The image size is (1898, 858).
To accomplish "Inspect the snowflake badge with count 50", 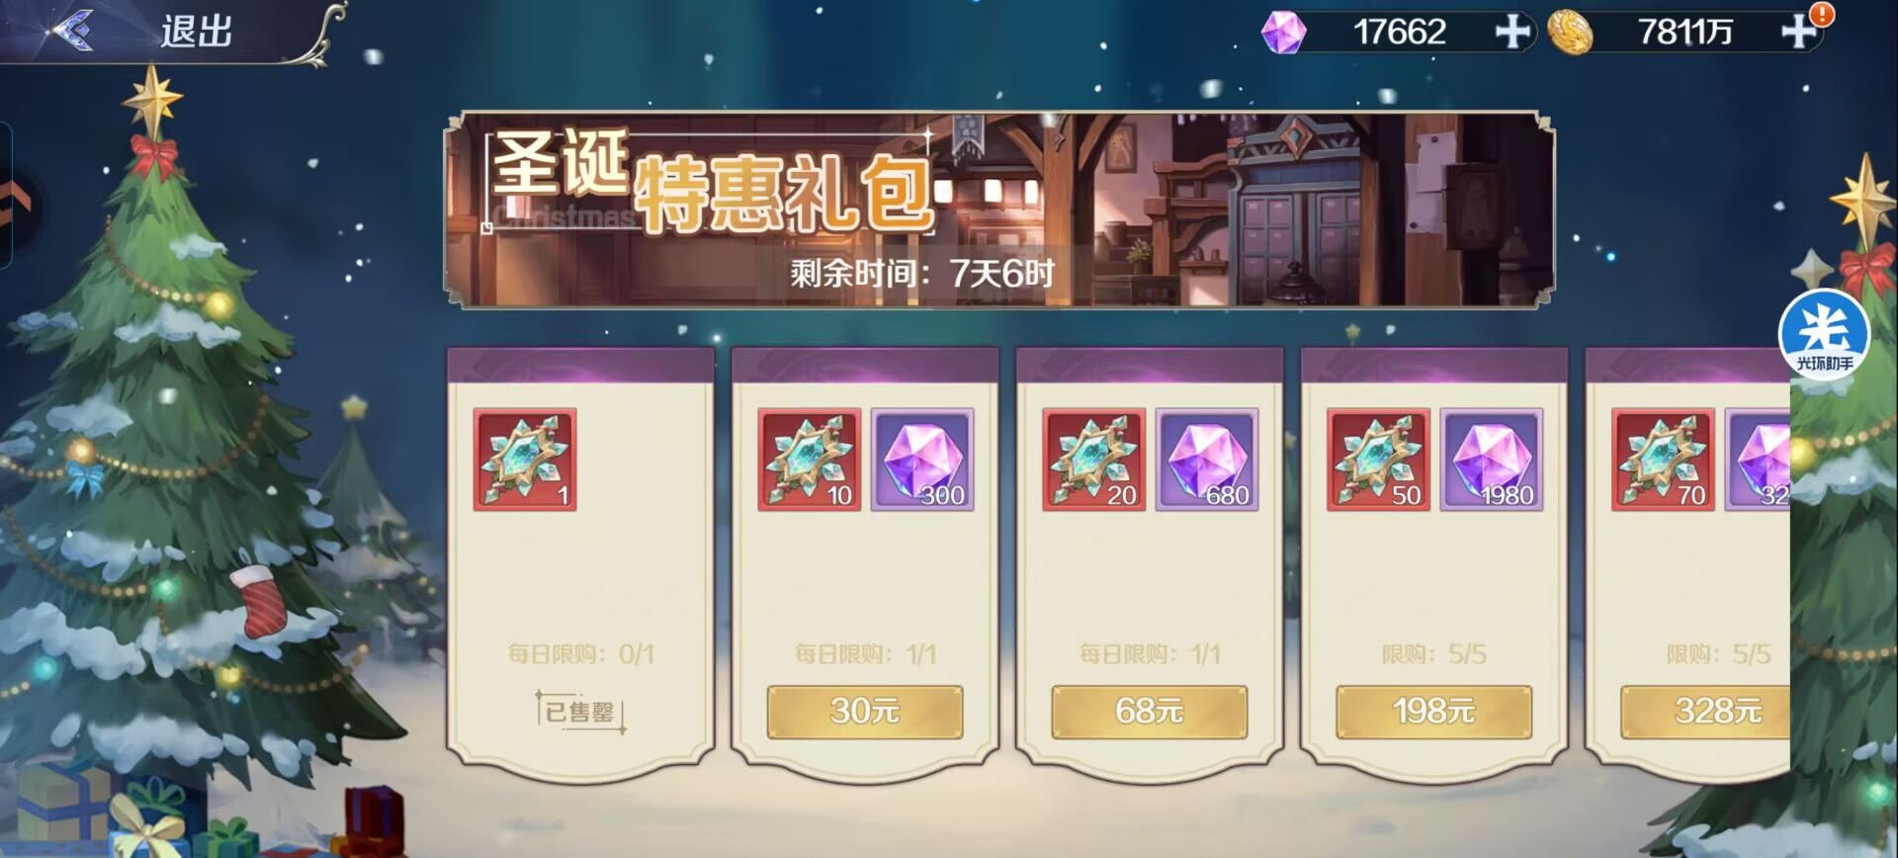I will [1378, 460].
